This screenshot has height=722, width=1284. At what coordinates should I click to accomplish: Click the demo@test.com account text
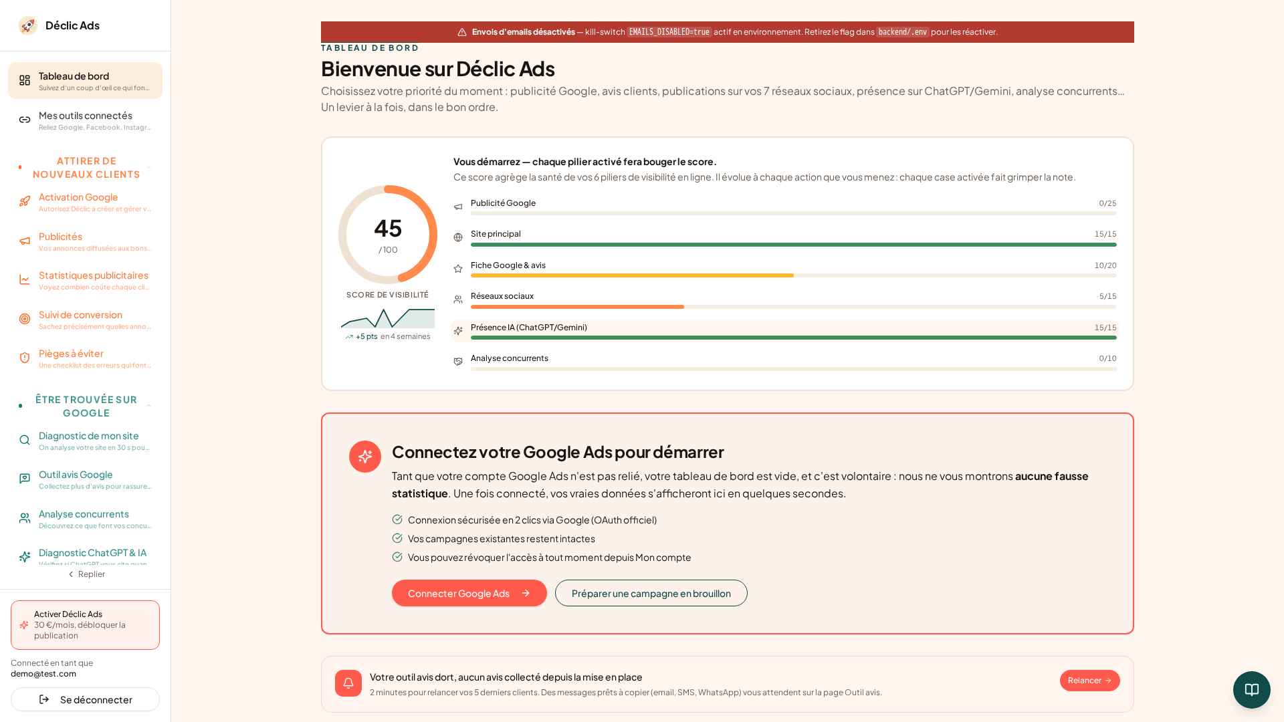point(43,674)
